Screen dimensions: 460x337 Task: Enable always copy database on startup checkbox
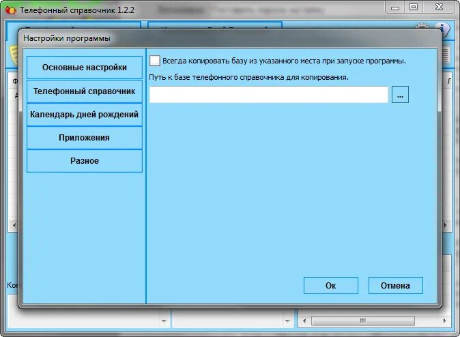(x=155, y=61)
